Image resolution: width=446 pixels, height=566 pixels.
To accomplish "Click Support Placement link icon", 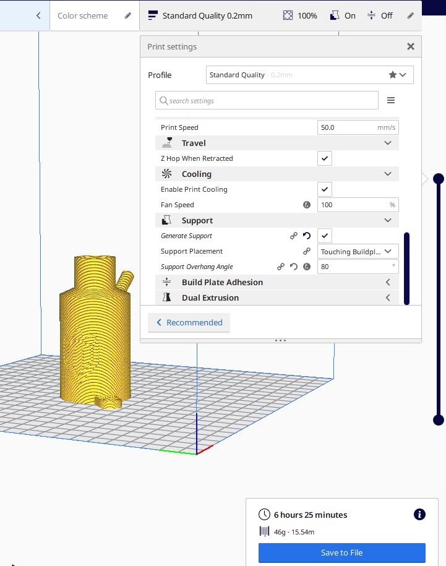I will tap(307, 251).
